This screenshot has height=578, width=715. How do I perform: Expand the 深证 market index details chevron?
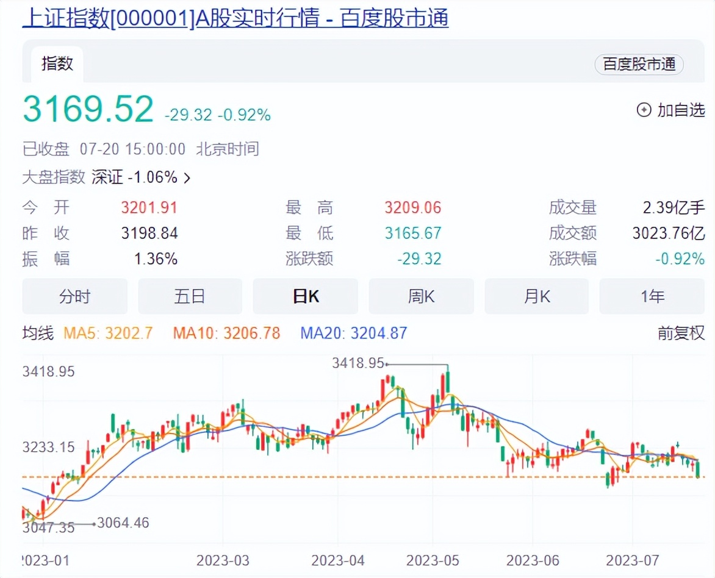(x=188, y=176)
